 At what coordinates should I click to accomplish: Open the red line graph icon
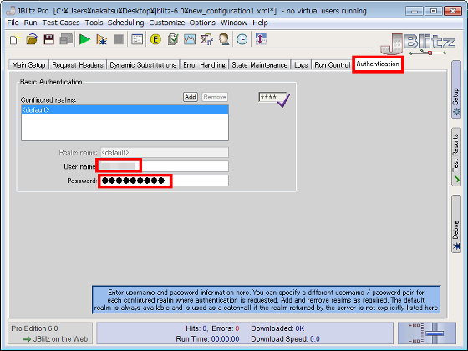[x=190, y=39]
